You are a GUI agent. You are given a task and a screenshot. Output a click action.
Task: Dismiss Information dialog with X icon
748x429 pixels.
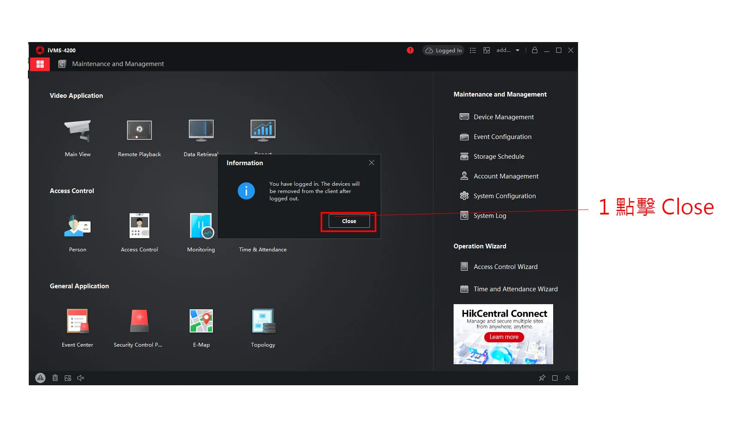point(372,163)
